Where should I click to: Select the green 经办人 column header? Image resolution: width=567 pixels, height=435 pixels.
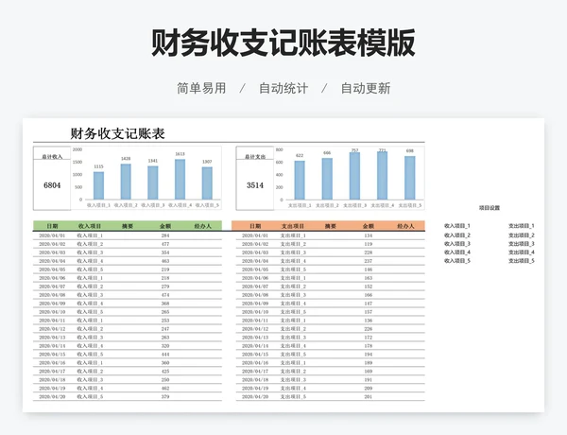click(x=203, y=226)
